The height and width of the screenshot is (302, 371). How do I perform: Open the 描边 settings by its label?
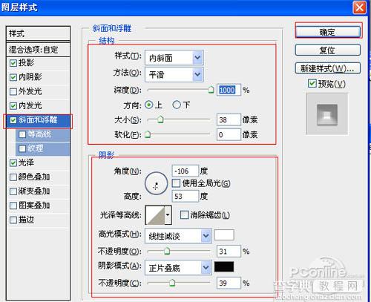point(26,220)
